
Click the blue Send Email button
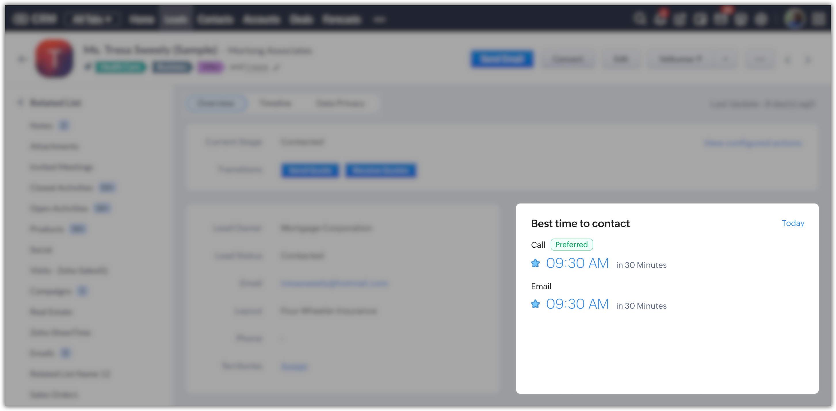click(502, 59)
